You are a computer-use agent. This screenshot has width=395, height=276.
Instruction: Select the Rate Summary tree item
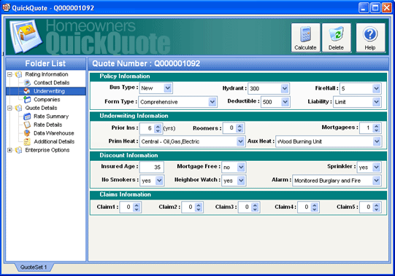coord(51,117)
